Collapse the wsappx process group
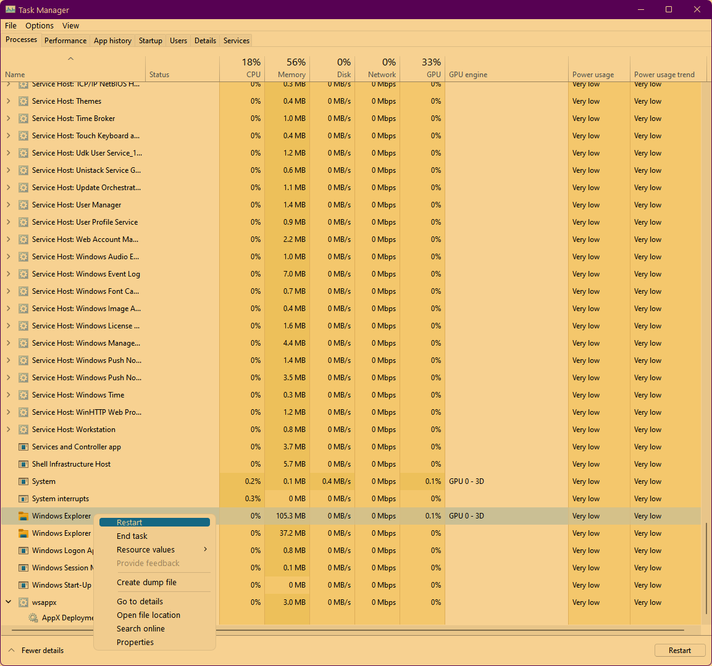 (x=8, y=602)
